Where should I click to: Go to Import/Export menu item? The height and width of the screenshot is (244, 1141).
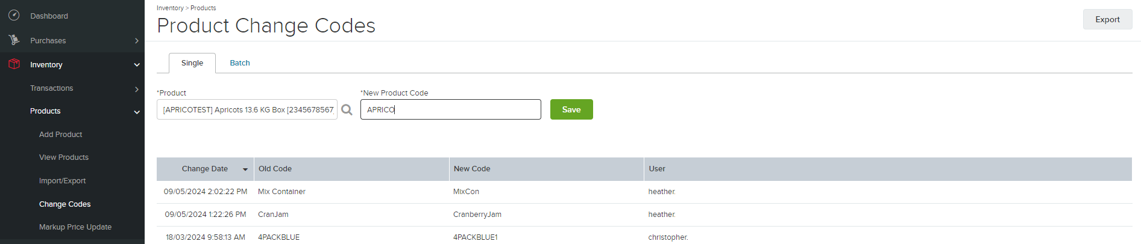62,181
